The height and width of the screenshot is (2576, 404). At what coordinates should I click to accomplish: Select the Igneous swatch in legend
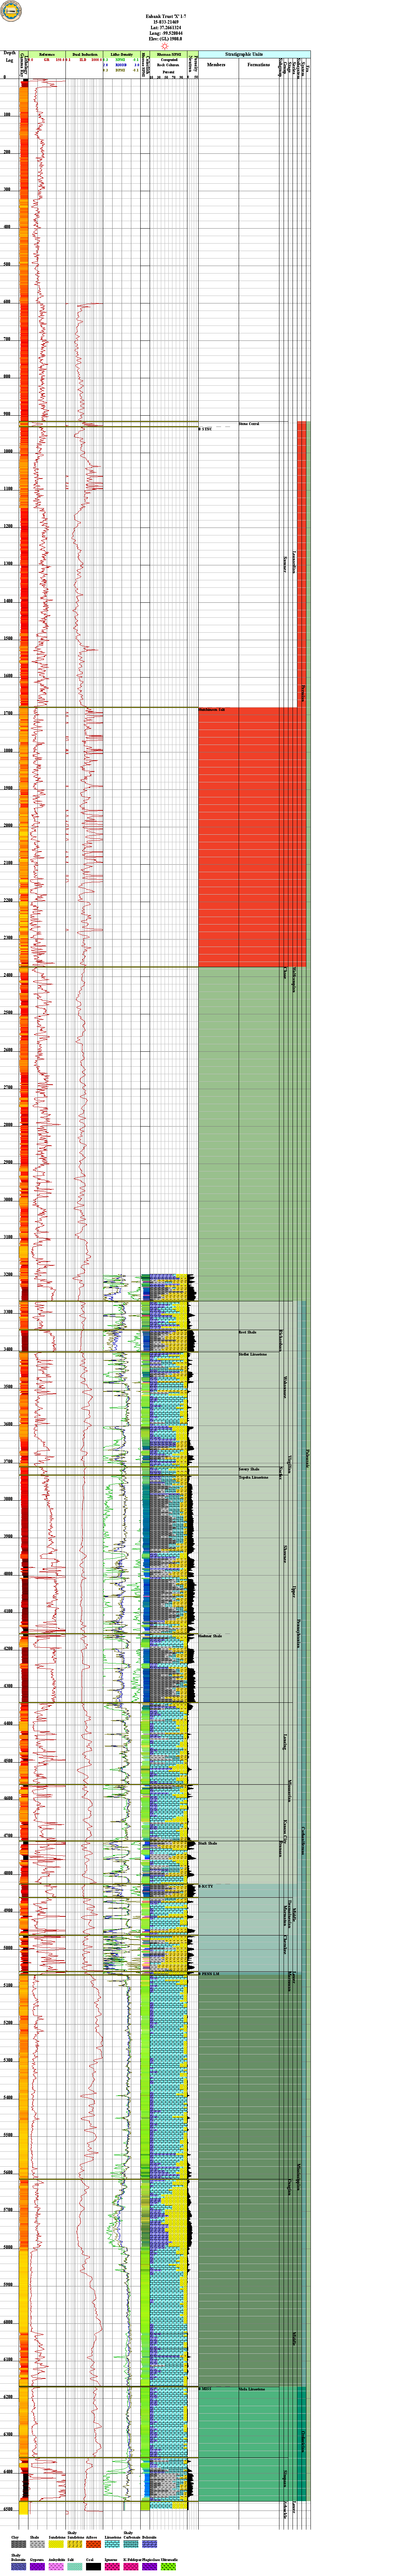click(112, 2566)
